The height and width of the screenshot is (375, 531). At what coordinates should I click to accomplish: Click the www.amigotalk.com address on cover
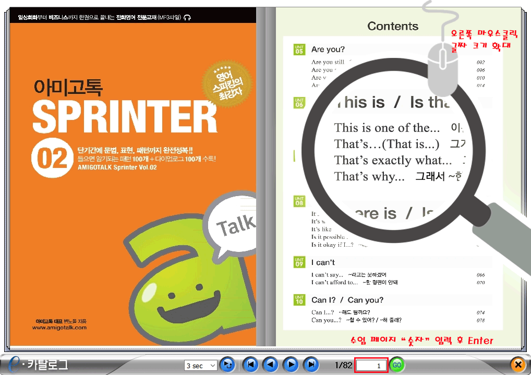59,328
